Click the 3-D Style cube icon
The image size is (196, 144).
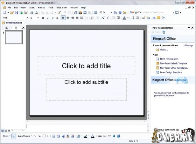pyautogui.click(x=119, y=136)
